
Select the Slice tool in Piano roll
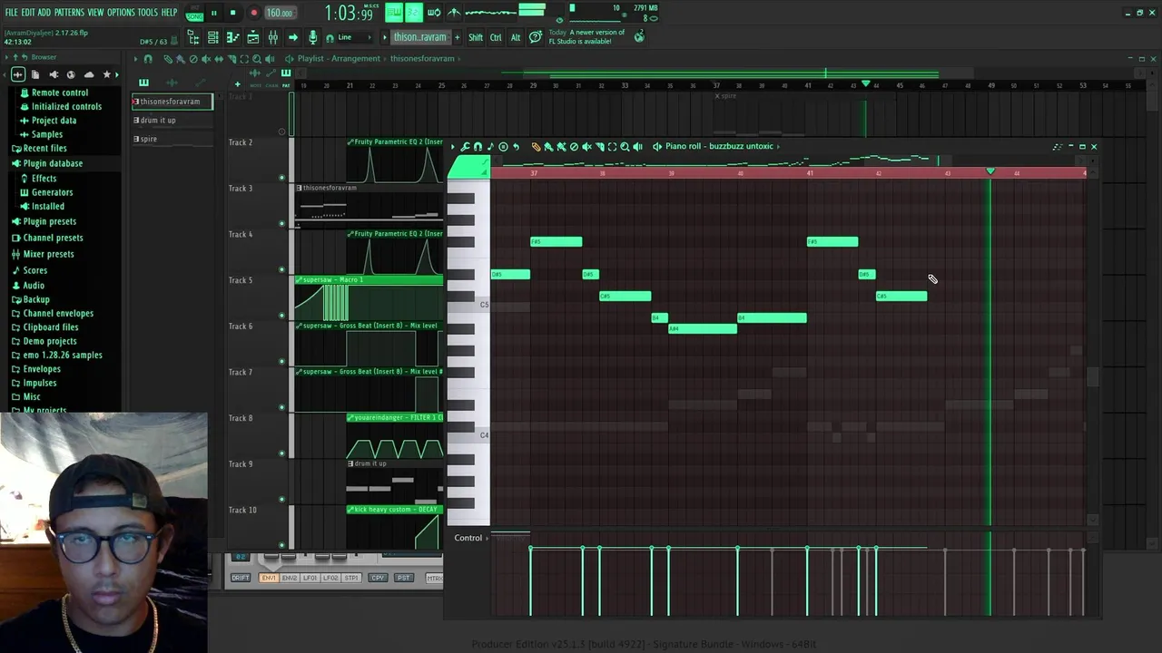(x=599, y=146)
